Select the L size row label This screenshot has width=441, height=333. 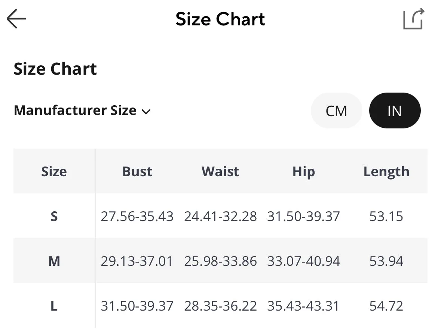point(54,306)
